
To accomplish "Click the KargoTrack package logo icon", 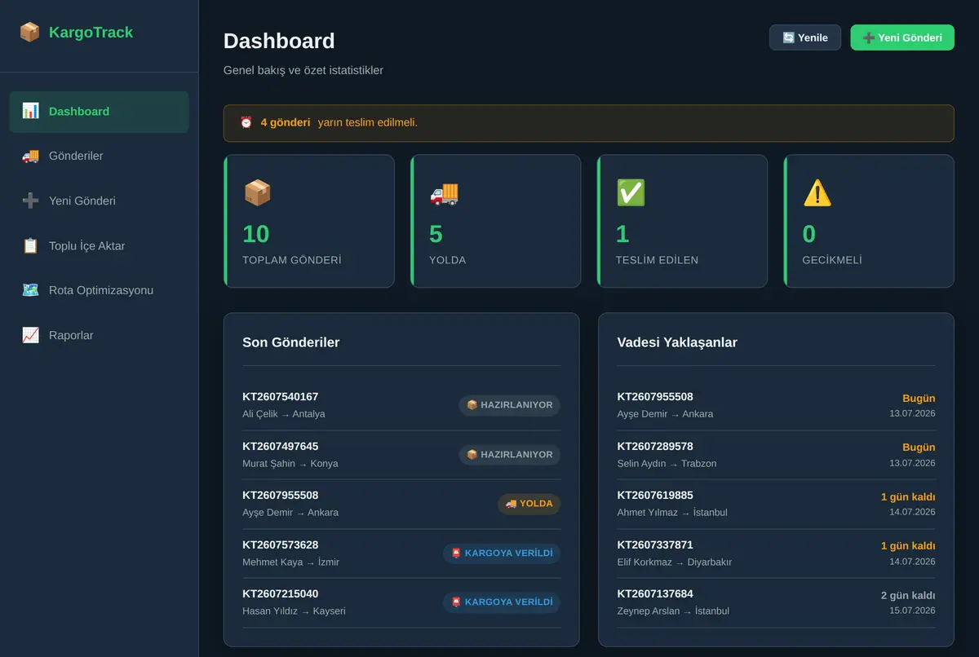I will click(x=29, y=33).
